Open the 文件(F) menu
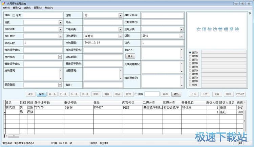 click(6, 7)
